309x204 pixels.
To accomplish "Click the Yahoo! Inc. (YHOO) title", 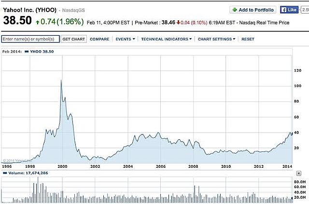I will point(29,10).
